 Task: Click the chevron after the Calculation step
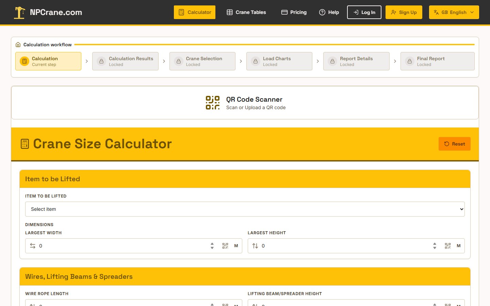coord(87,61)
